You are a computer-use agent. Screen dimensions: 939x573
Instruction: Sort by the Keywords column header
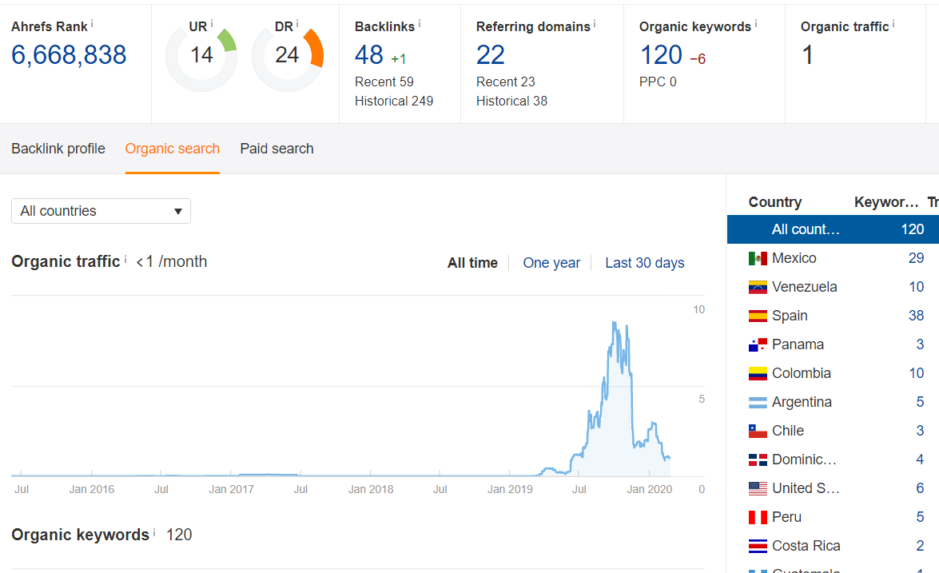(886, 202)
